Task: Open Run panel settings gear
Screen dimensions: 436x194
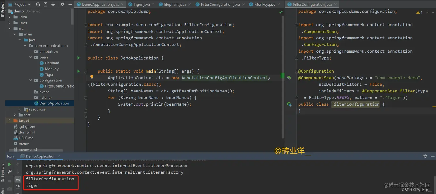Action: (425, 156)
